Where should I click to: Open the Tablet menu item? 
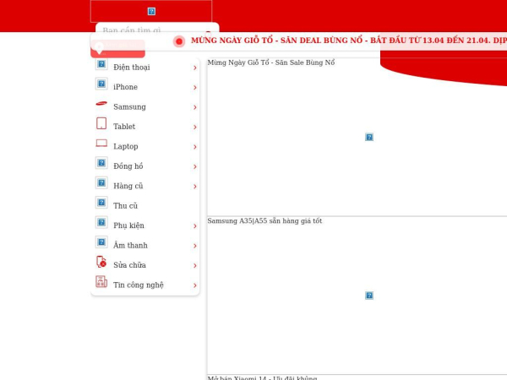point(145,127)
